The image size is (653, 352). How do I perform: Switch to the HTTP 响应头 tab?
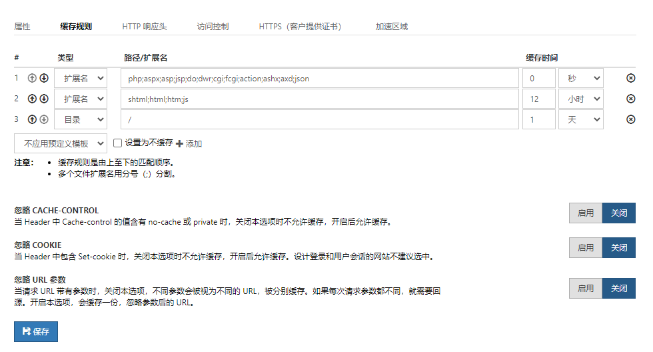coord(145,27)
